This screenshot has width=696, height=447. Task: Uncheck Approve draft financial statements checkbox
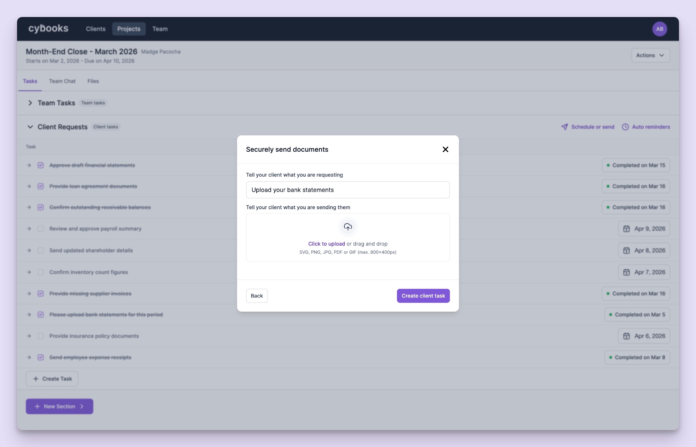click(x=41, y=165)
